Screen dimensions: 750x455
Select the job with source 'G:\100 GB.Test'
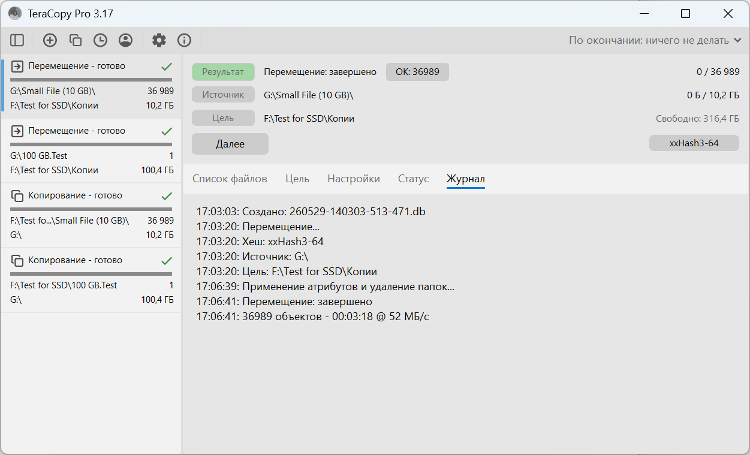[91, 150]
